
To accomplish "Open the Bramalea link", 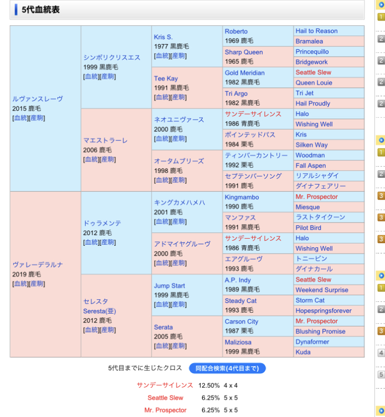I will pos(310,41).
